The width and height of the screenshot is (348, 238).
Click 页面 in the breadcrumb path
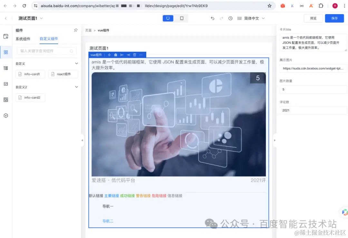tap(89, 30)
